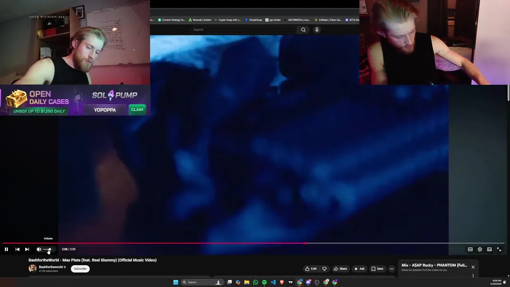Click the YouTube search field

[x=244, y=29]
